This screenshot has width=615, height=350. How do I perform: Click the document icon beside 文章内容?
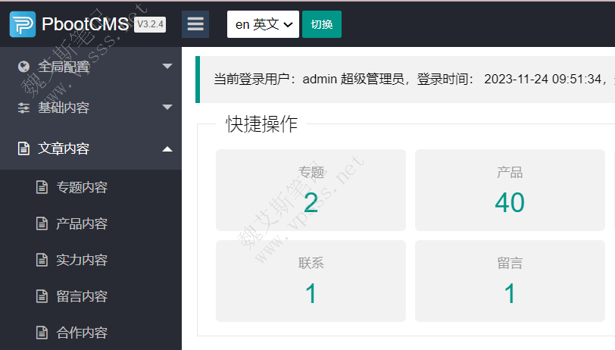23,148
